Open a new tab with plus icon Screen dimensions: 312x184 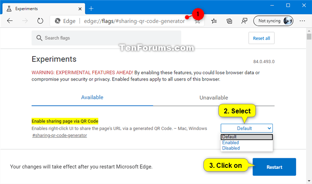pyautogui.click(x=91, y=9)
